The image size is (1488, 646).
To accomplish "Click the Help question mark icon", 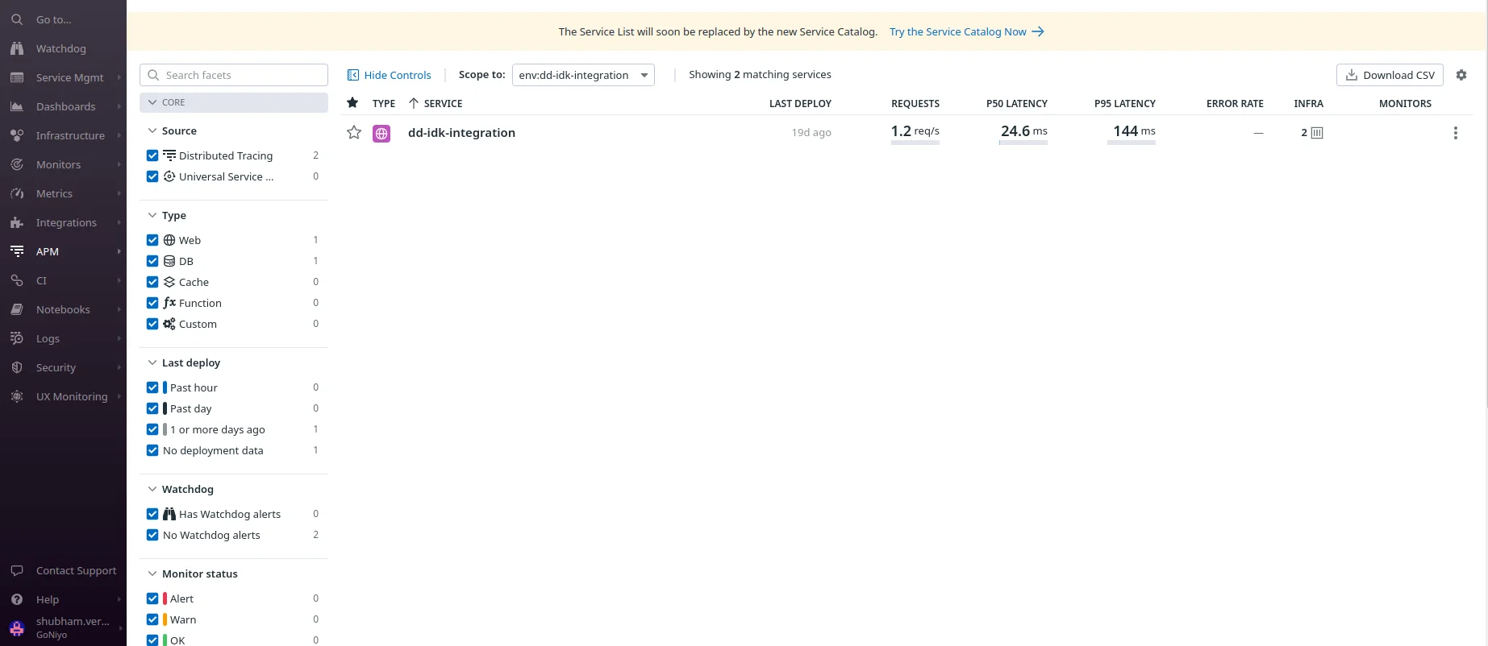I will (17, 599).
